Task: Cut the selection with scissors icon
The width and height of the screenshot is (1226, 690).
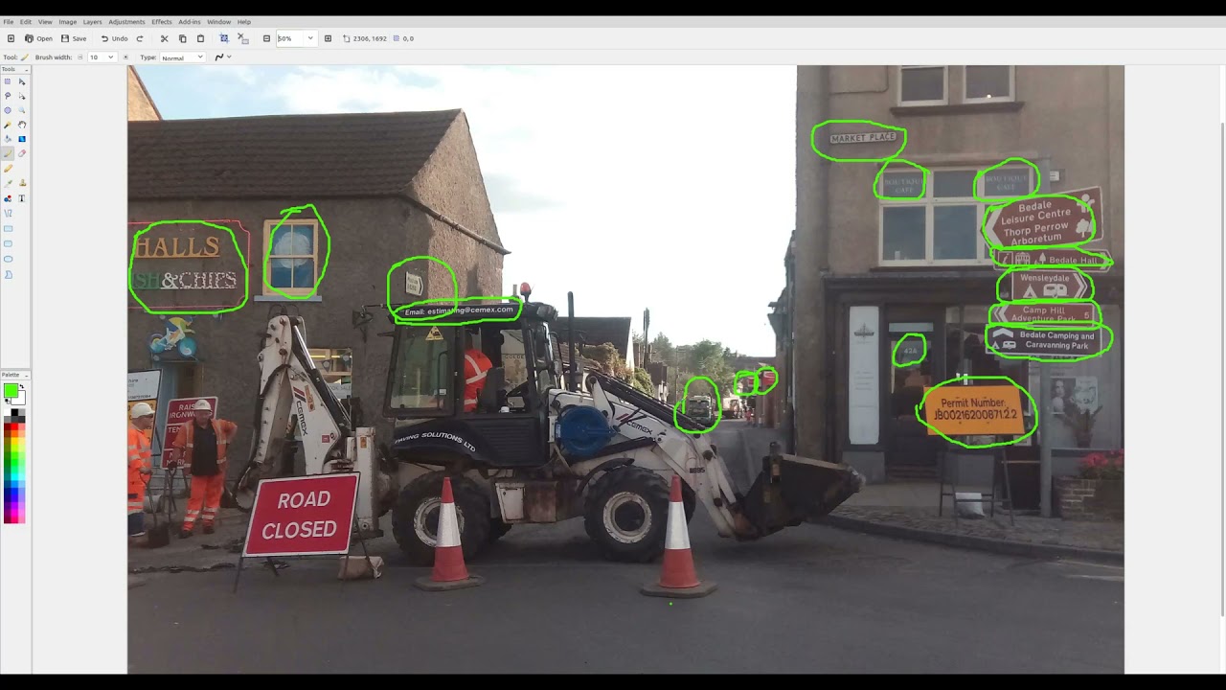Action: coord(164,38)
